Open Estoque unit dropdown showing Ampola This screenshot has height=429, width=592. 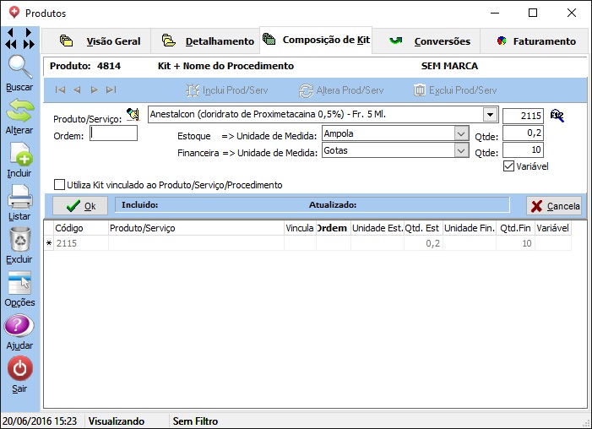pyautogui.click(x=460, y=133)
